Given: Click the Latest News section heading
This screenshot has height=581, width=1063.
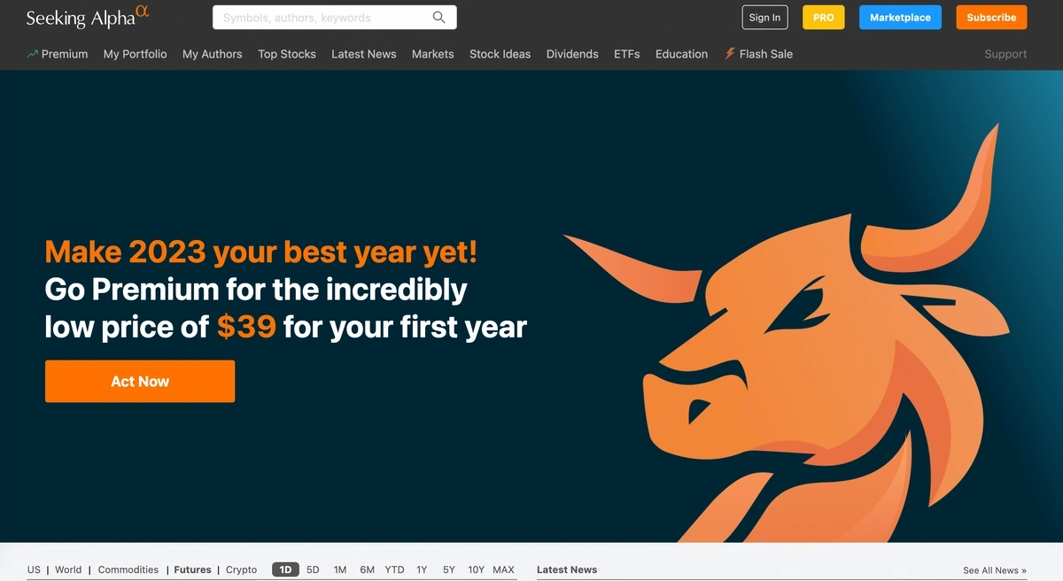Looking at the screenshot, I should (x=567, y=570).
